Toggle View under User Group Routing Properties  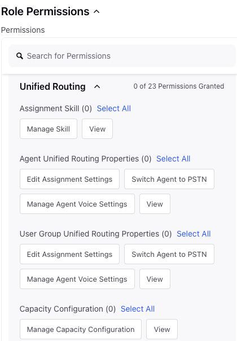[x=155, y=279]
